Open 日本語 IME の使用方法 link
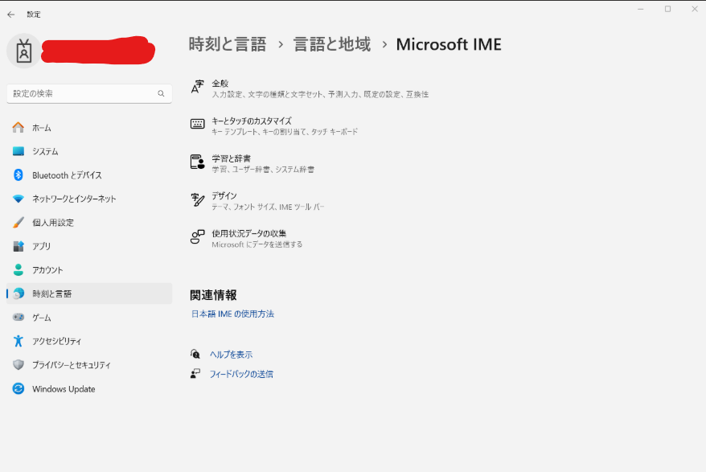 click(x=232, y=314)
